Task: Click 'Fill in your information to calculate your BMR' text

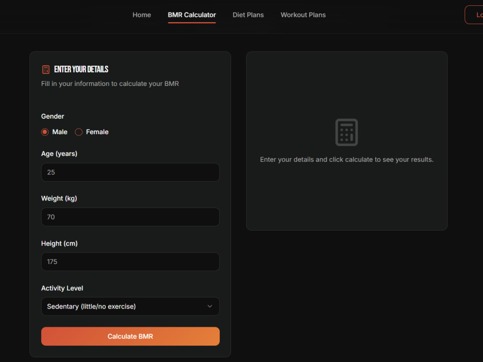Action: click(x=110, y=84)
